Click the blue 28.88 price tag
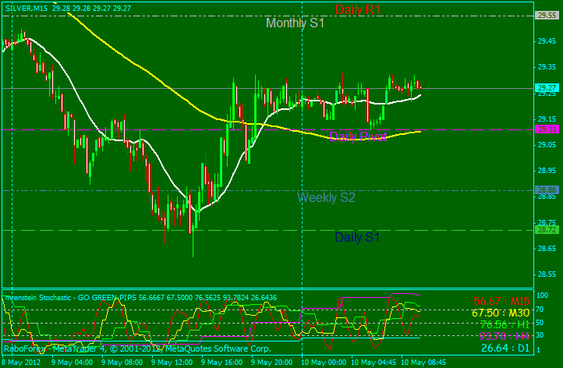563x368 pixels. coord(547,189)
